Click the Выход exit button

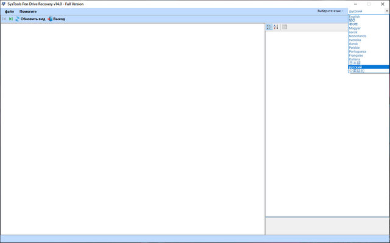coord(57,19)
